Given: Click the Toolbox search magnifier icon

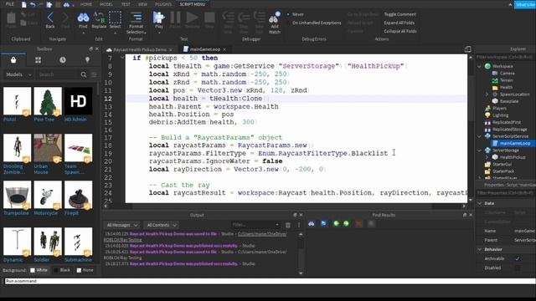Looking at the screenshot, I should [x=84, y=74].
